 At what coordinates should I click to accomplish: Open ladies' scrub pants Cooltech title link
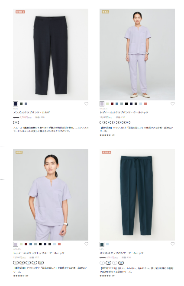(124, 112)
